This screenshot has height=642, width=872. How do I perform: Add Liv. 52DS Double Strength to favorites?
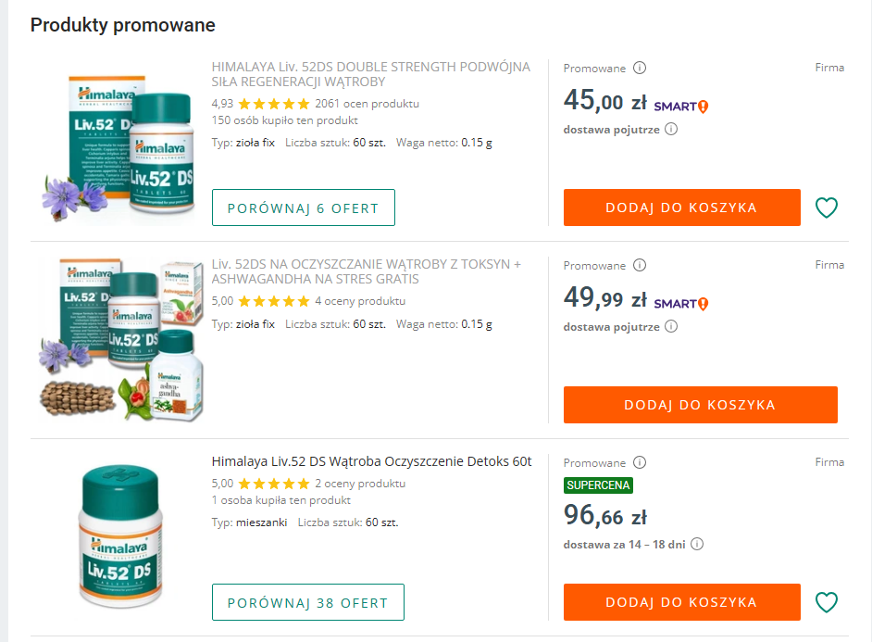(826, 208)
